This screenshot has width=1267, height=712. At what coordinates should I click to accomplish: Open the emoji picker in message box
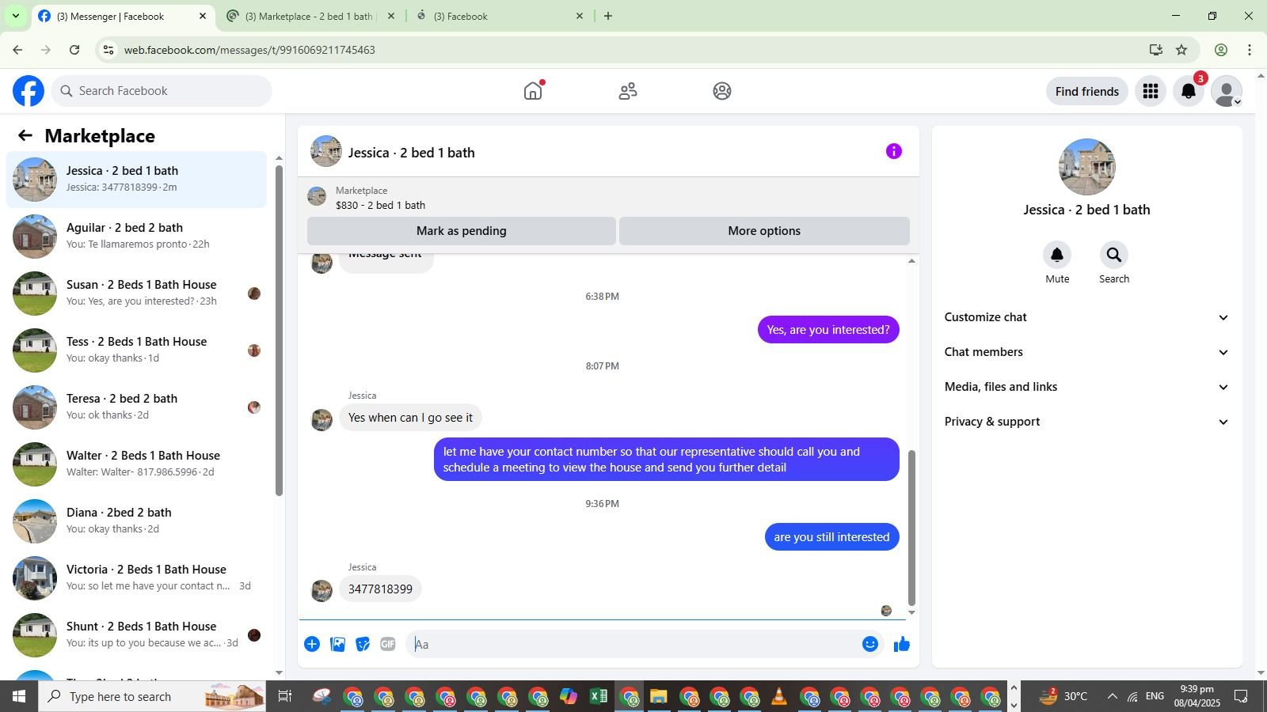(x=870, y=644)
